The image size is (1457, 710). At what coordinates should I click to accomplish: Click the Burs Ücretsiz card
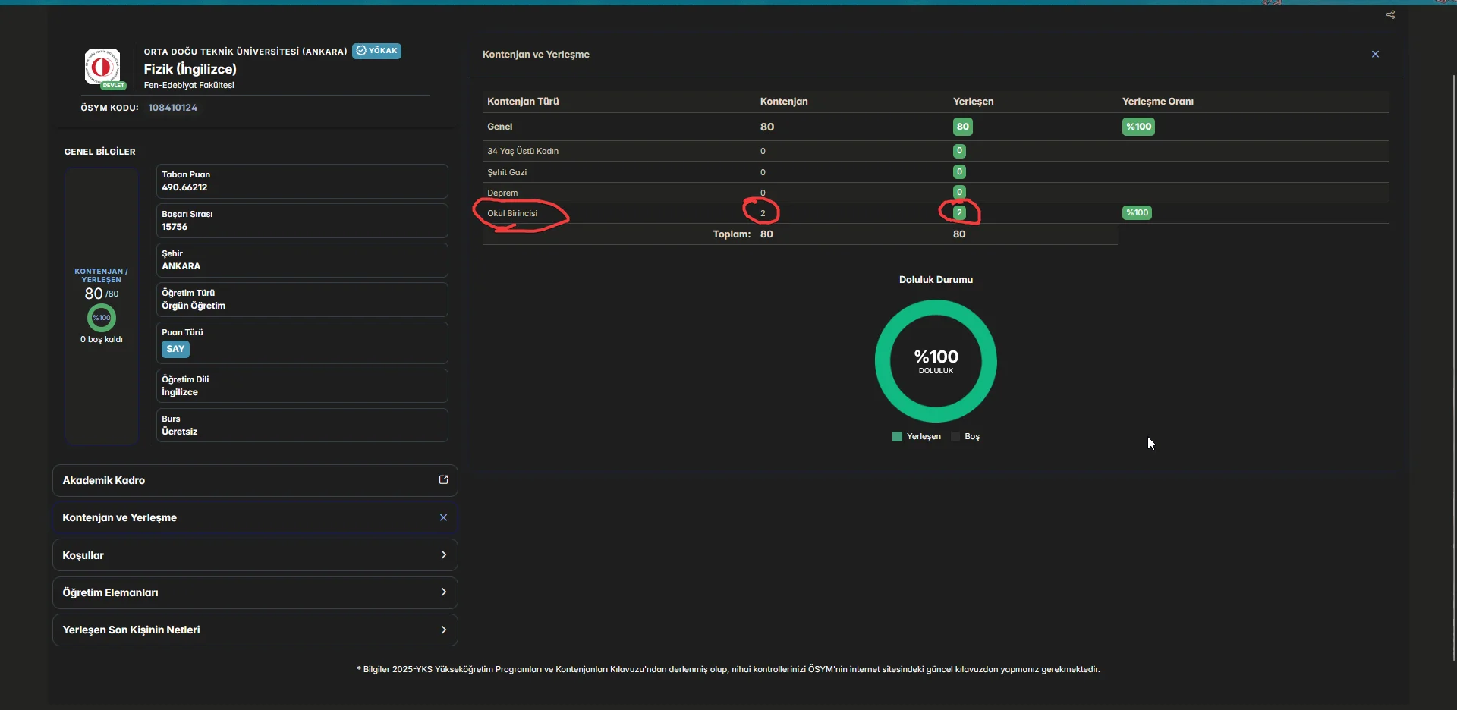point(302,426)
